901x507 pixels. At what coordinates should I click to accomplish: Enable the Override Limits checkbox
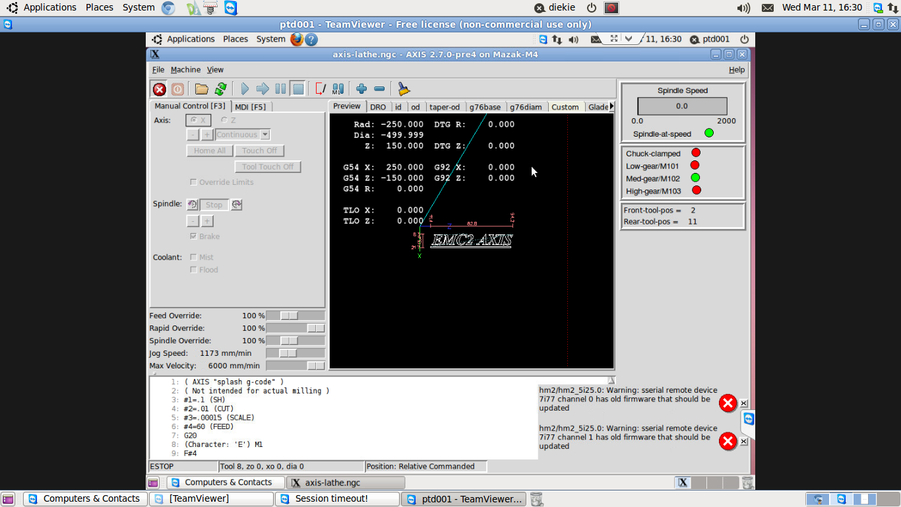pyautogui.click(x=193, y=182)
